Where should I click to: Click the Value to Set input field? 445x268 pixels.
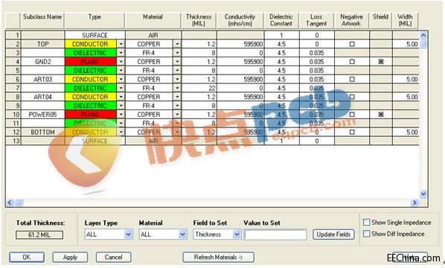tap(275, 234)
